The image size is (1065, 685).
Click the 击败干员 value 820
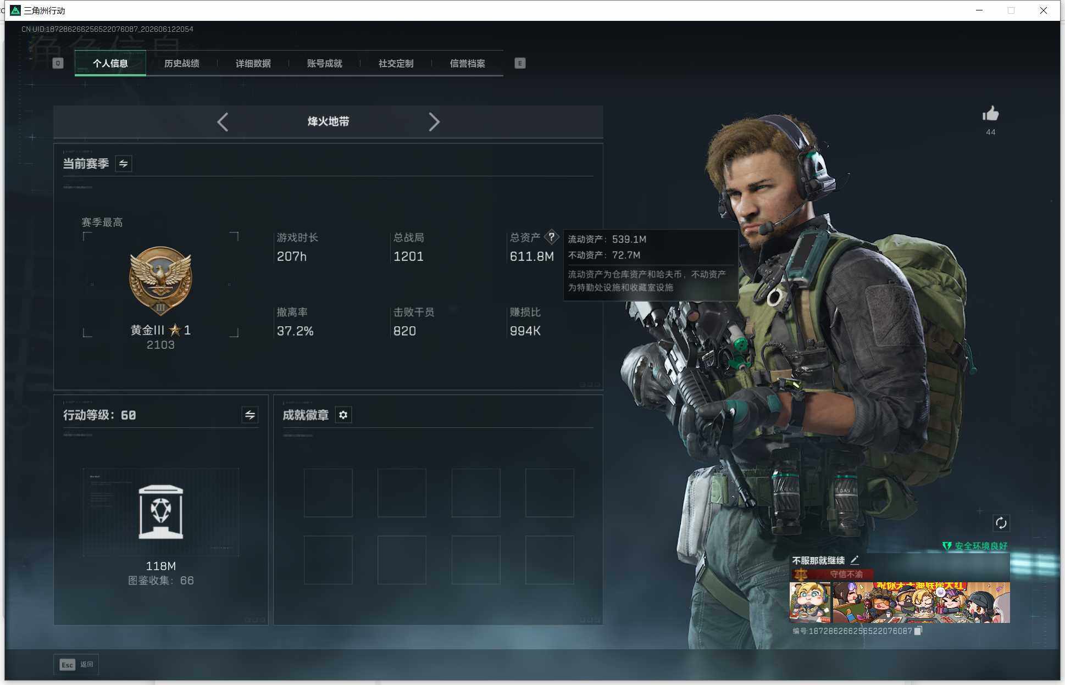coord(404,331)
